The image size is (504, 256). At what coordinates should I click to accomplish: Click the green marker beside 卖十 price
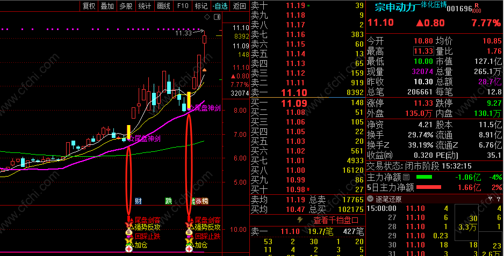(x=308, y=5)
